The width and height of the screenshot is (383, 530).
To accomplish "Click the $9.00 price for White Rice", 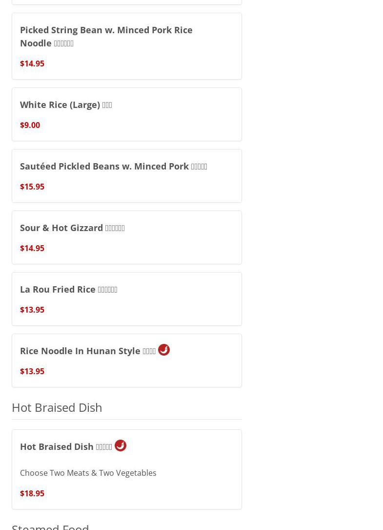I will coord(30,125).
